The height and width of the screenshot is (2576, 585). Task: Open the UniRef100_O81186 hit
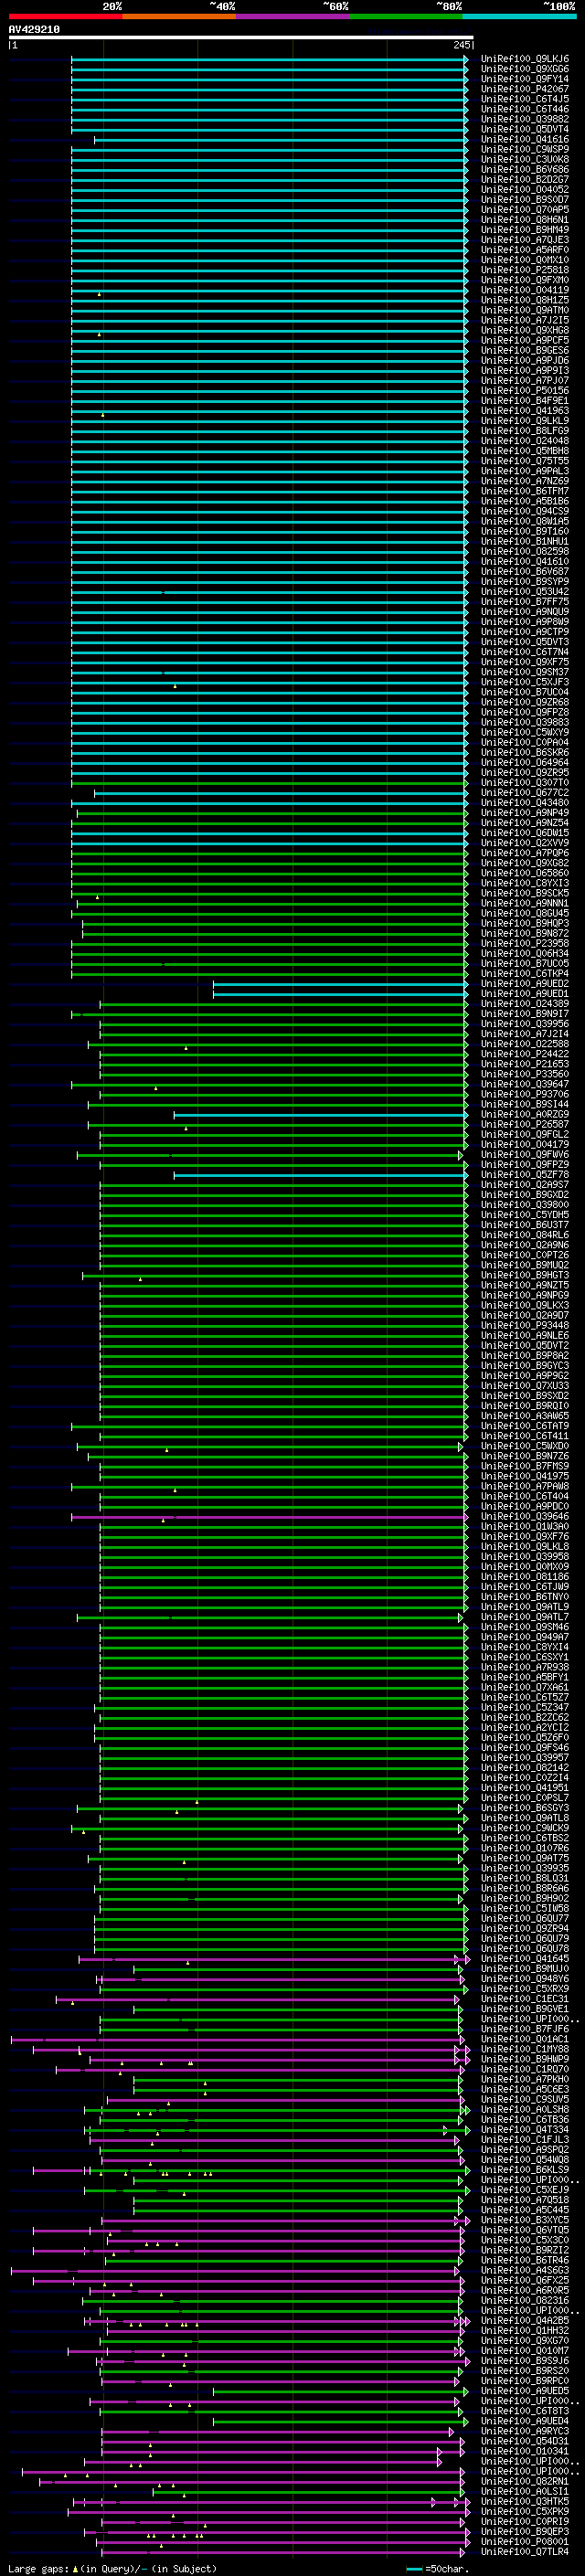pos(525,1577)
